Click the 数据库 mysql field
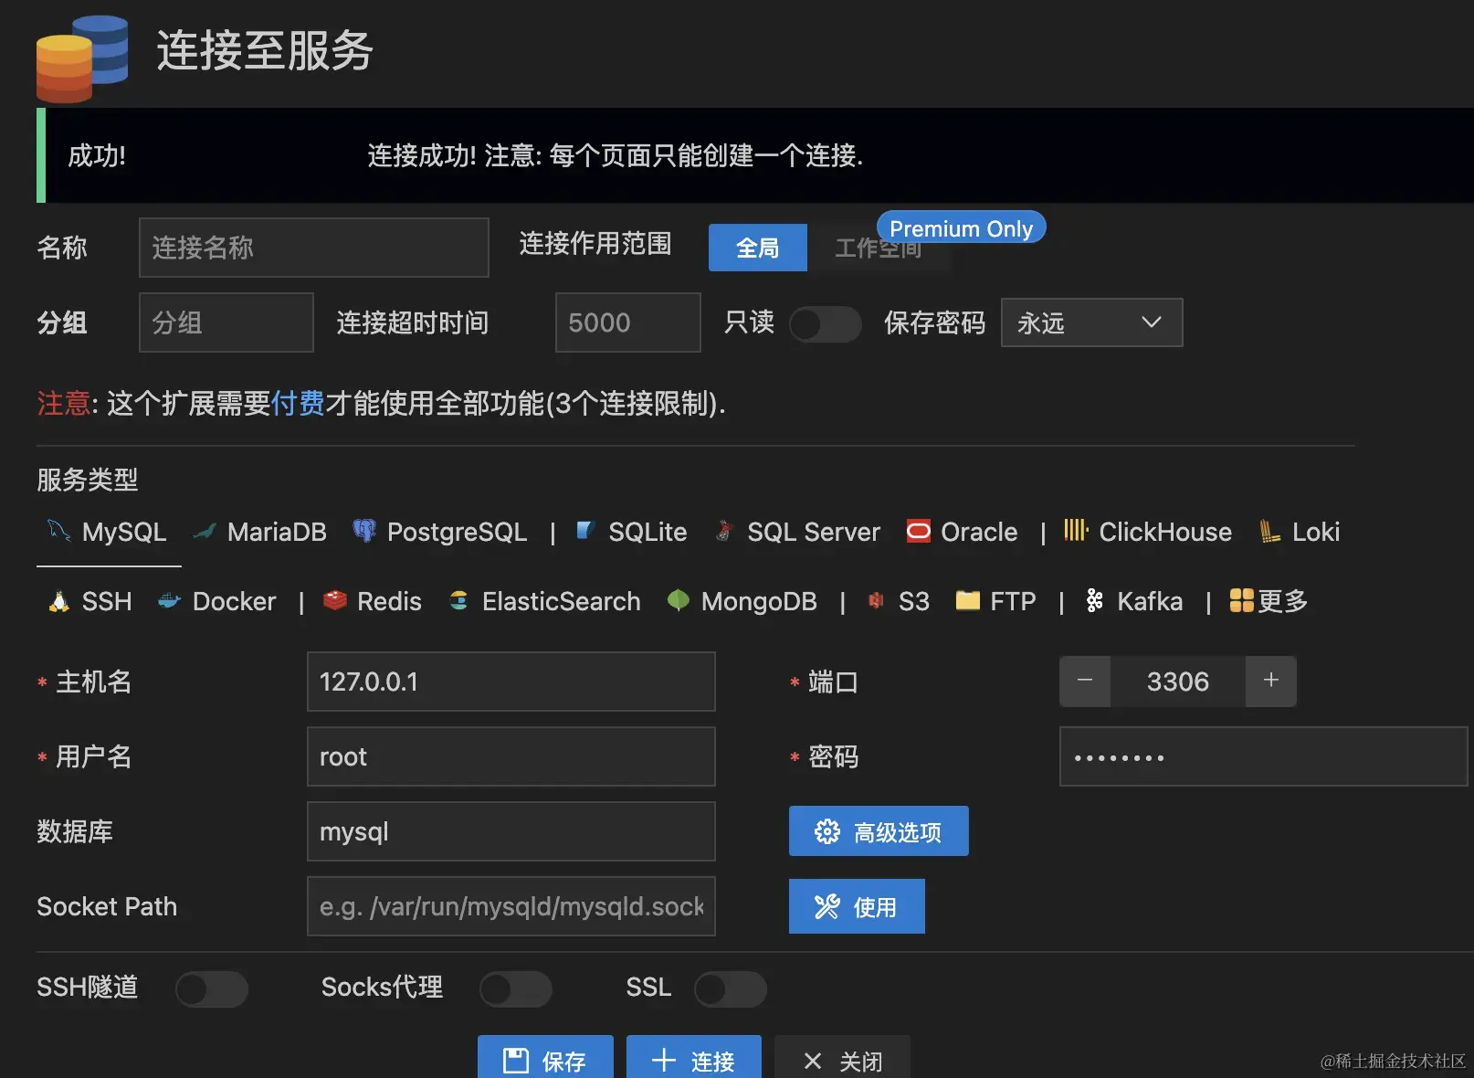Screen dimensions: 1474x1078 coord(511,831)
